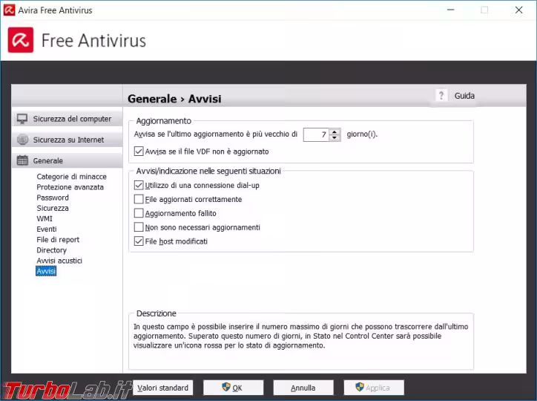Click the Avira logo in header
This screenshot has height=401, width=537.
(x=21, y=40)
